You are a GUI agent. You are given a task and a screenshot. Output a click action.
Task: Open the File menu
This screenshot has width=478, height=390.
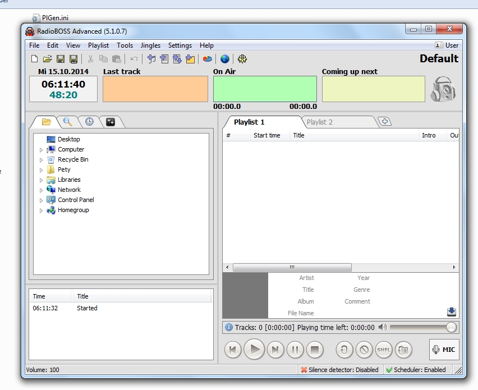click(34, 45)
